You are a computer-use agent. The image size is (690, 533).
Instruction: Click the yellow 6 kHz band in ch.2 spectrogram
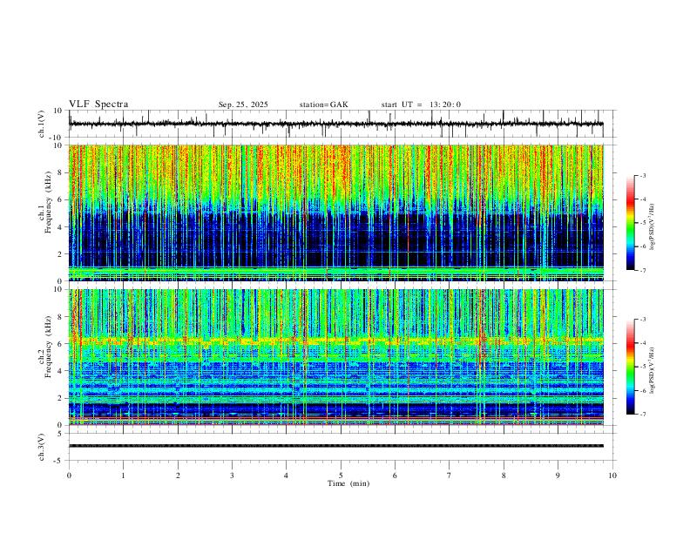335,341
